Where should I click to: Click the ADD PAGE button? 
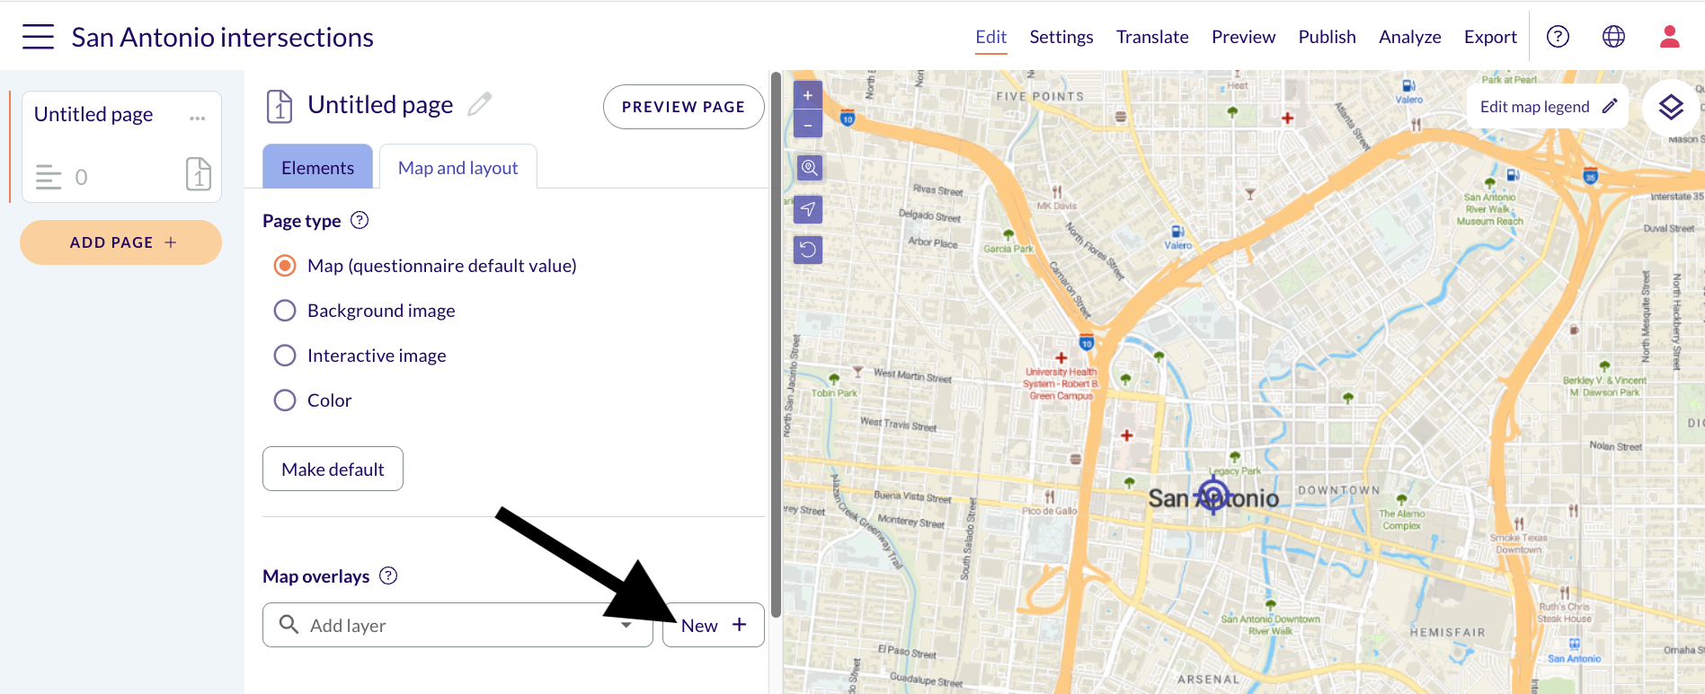[121, 242]
